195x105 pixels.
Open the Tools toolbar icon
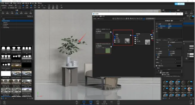coord(61,6)
